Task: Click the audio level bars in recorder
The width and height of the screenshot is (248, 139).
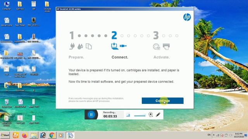Action: (x=128, y=115)
